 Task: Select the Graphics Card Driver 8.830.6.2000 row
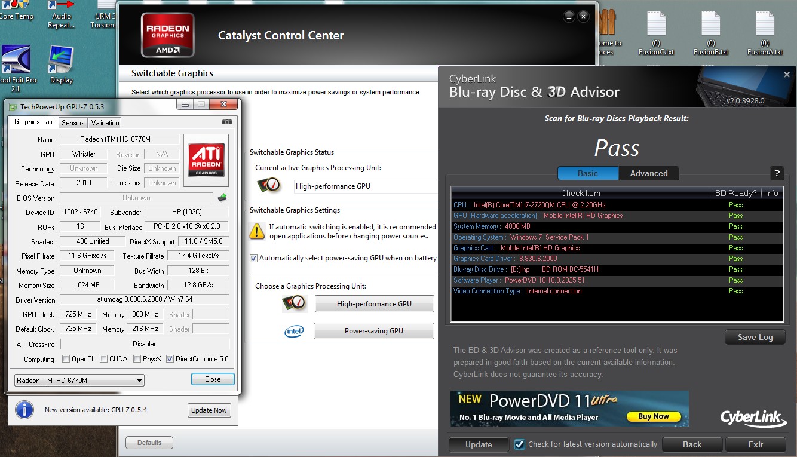(x=617, y=259)
